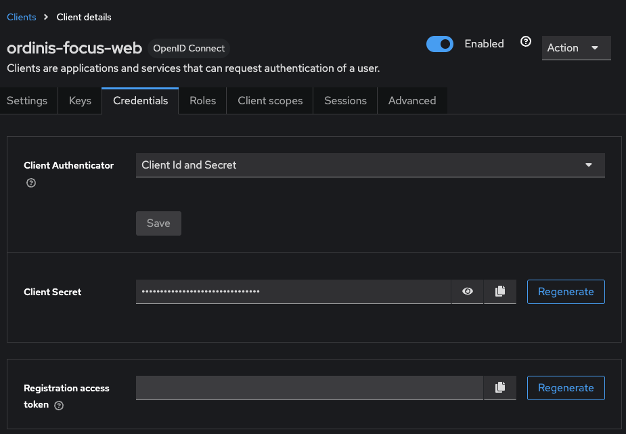The image size is (626, 434).
Task: Click help icon next to Enabled toggle
Action: click(525, 42)
